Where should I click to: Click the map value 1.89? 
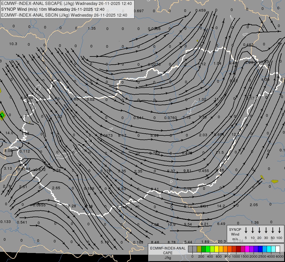pos(206,242)
